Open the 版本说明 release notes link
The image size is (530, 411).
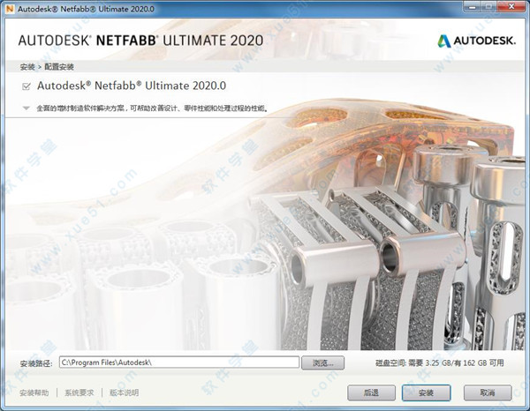point(124,392)
